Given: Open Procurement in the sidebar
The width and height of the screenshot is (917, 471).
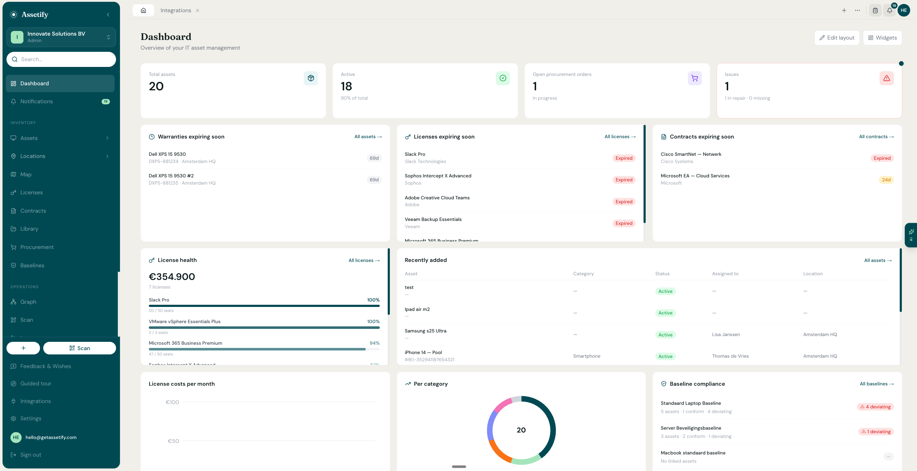Looking at the screenshot, I should tap(60, 247).
